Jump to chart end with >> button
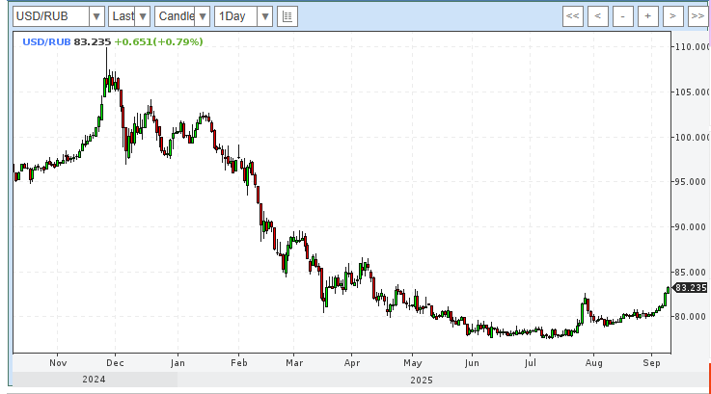Screen dimensions: 711x394 (697, 16)
